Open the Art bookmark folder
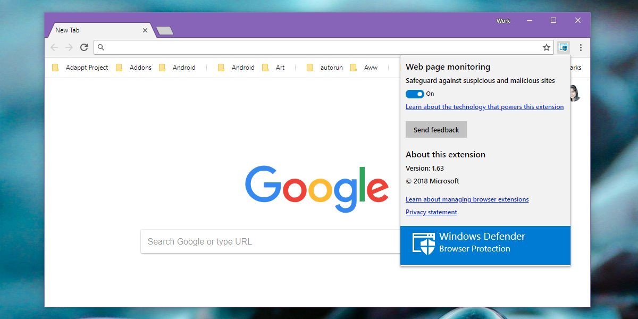Image resolution: width=638 pixels, height=319 pixels. [274, 68]
